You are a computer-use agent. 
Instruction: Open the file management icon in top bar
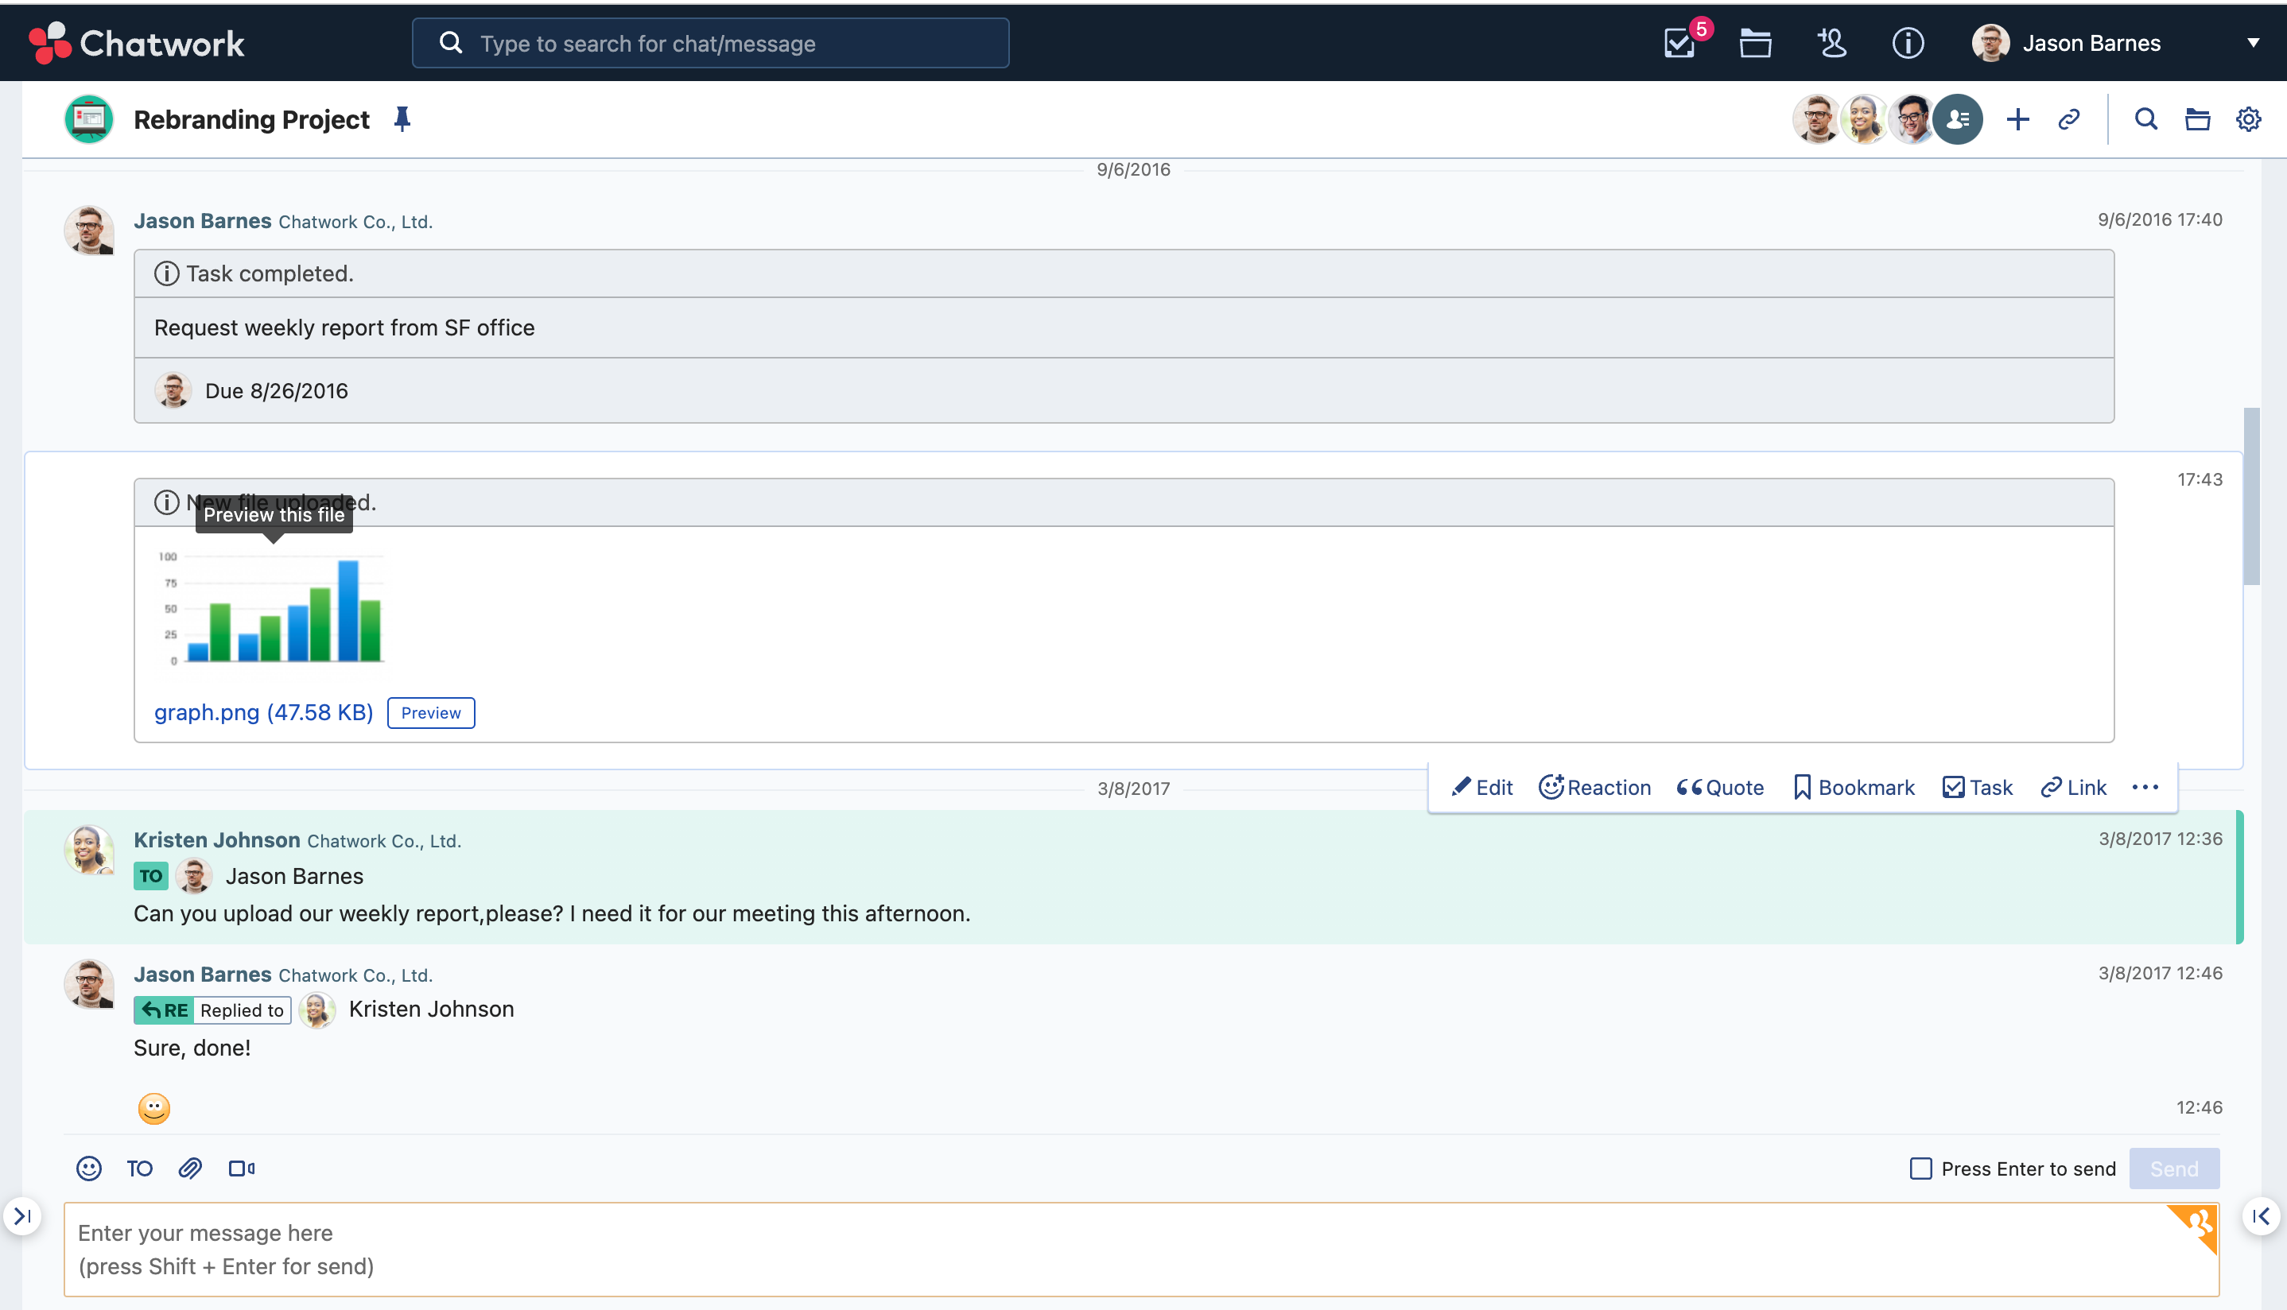tap(1755, 42)
